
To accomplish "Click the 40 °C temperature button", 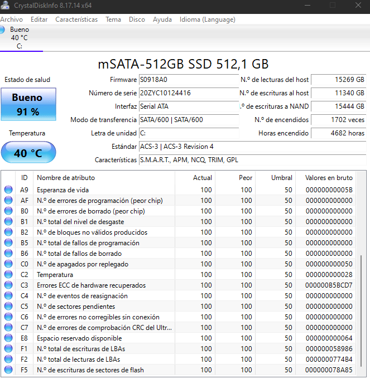I will coord(28,153).
